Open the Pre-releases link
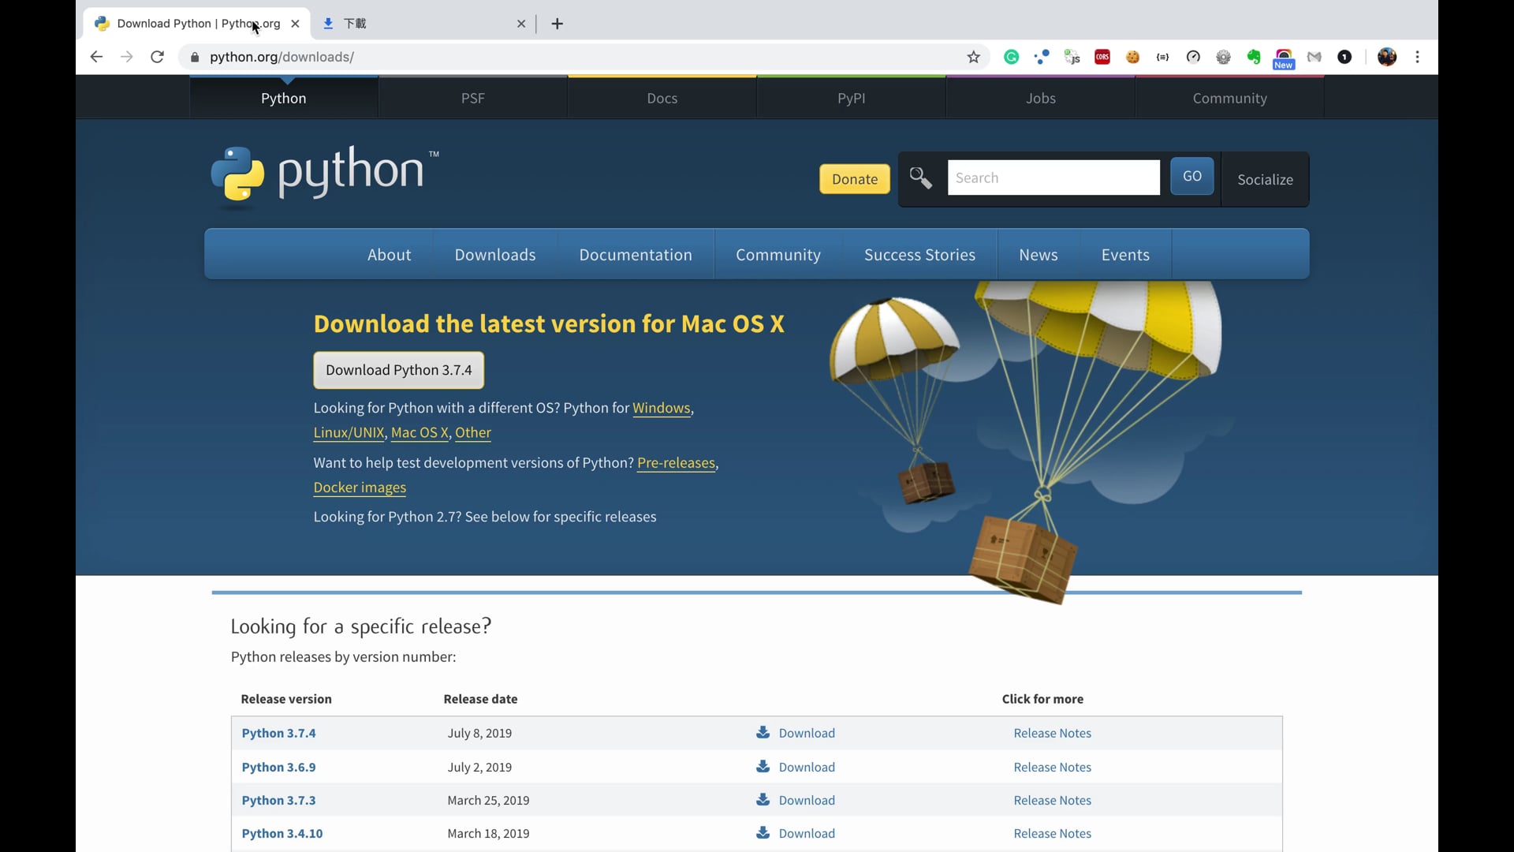This screenshot has height=852, width=1514. click(676, 463)
